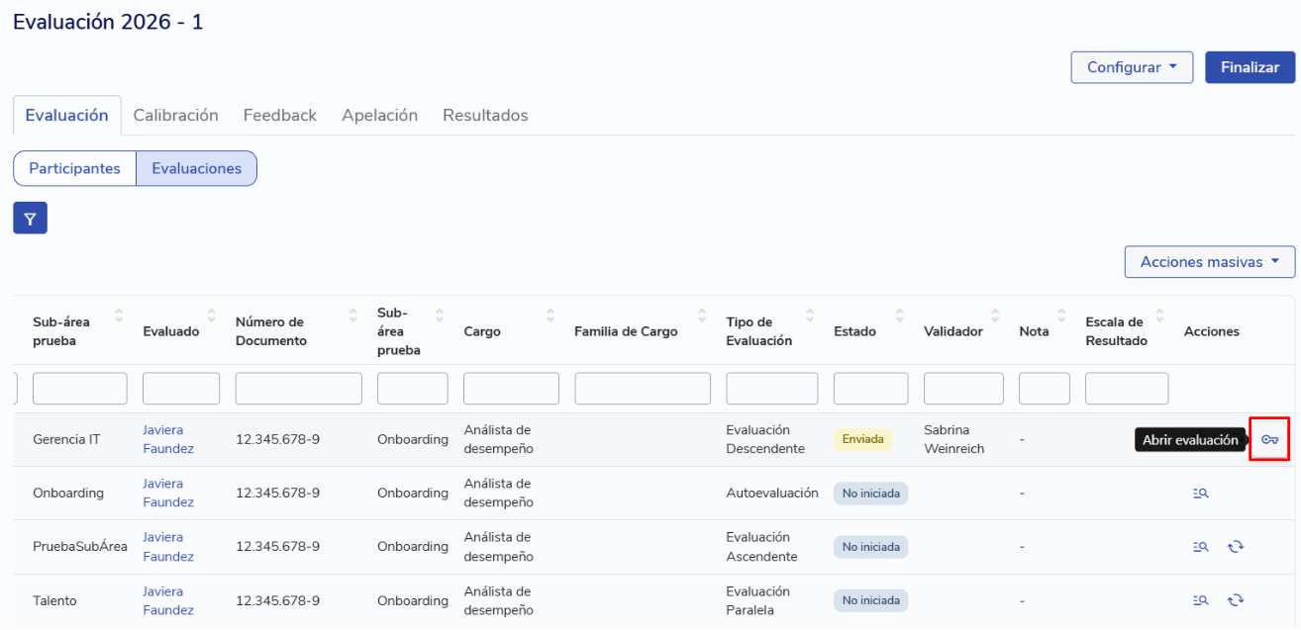Open Javiera Faundez link in Gerencia IT row
Viewport: 1301px width, 630px height.
coord(167,439)
